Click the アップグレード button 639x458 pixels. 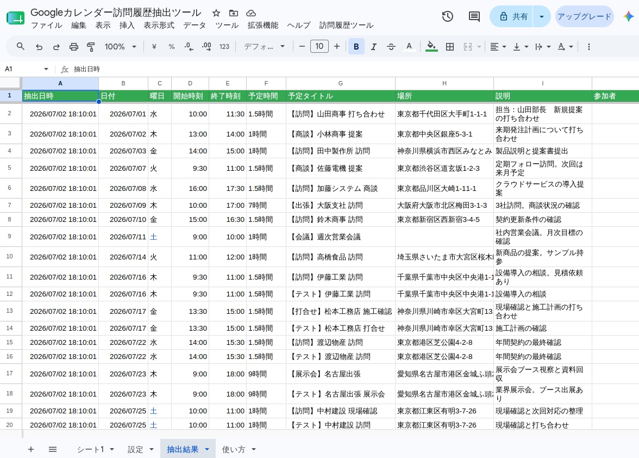[x=585, y=16]
